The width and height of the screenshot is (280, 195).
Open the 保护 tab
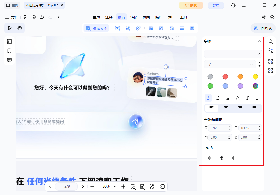tap(159, 17)
